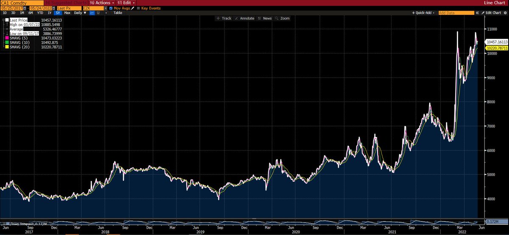Open the Daily periodicity dropdown
The width and height of the screenshot is (509, 235).
click(80, 13)
